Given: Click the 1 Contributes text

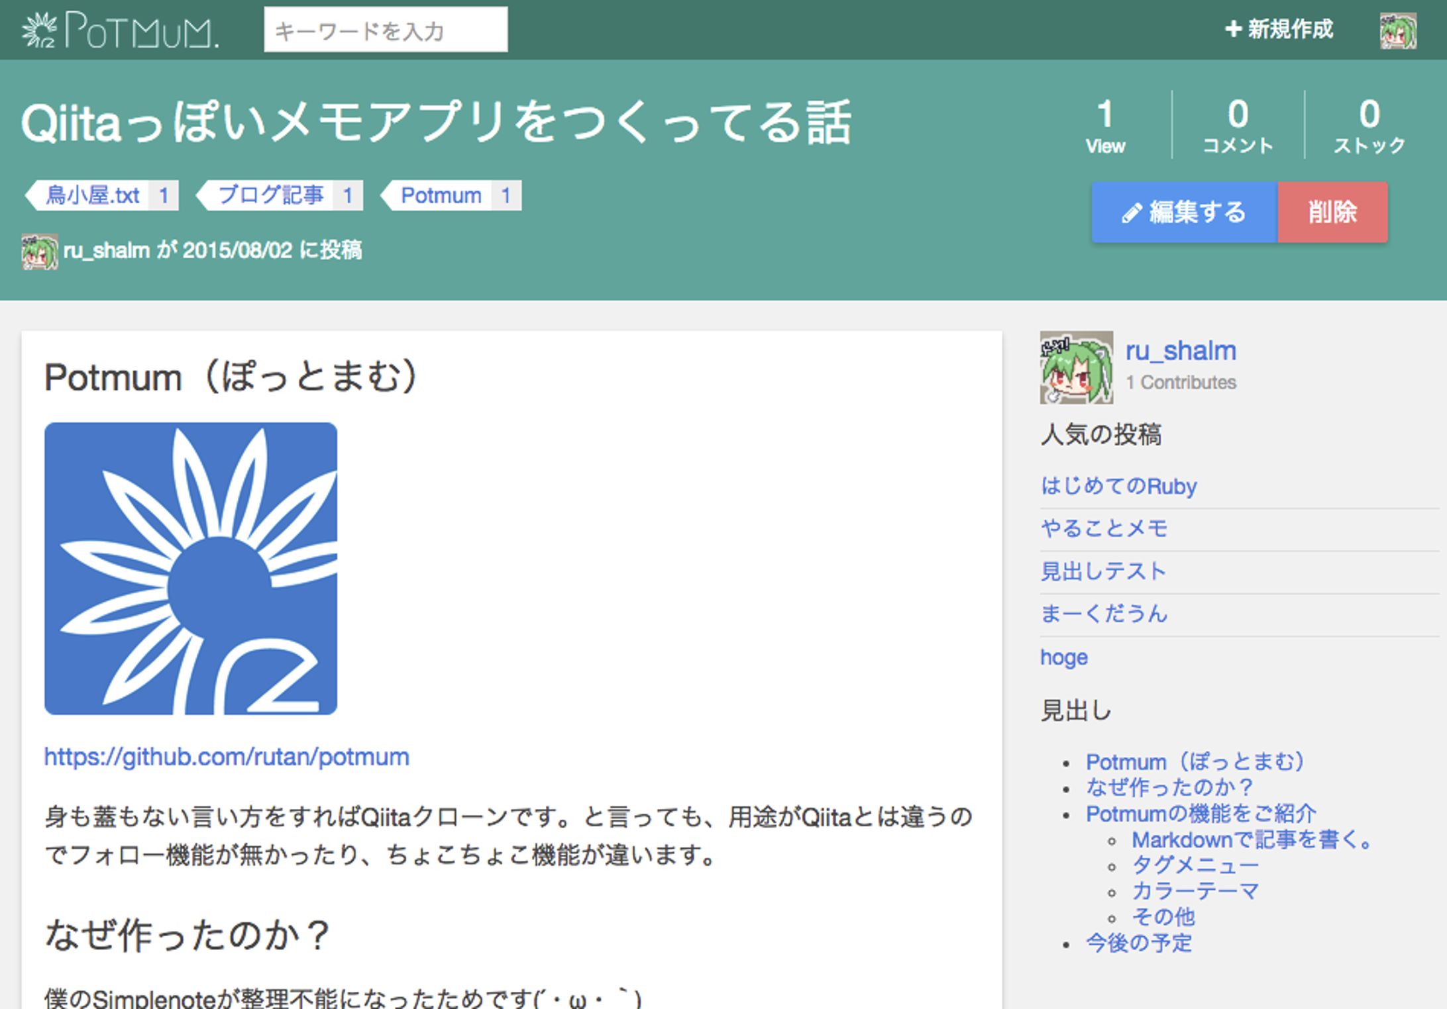Looking at the screenshot, I should pyautogui.click(x=1181, y=383).
